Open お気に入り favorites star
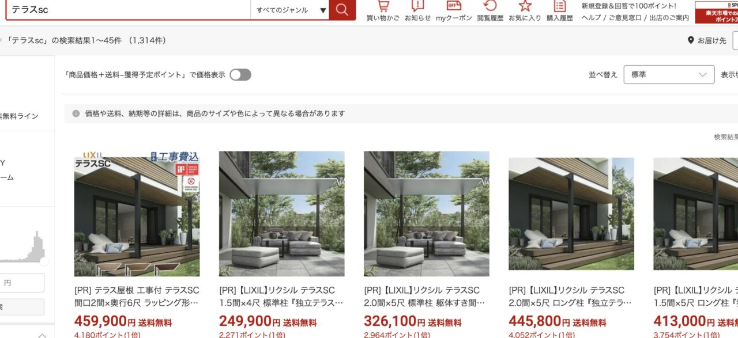This screenshot has height=338, width=738. (x=525, y=11)
